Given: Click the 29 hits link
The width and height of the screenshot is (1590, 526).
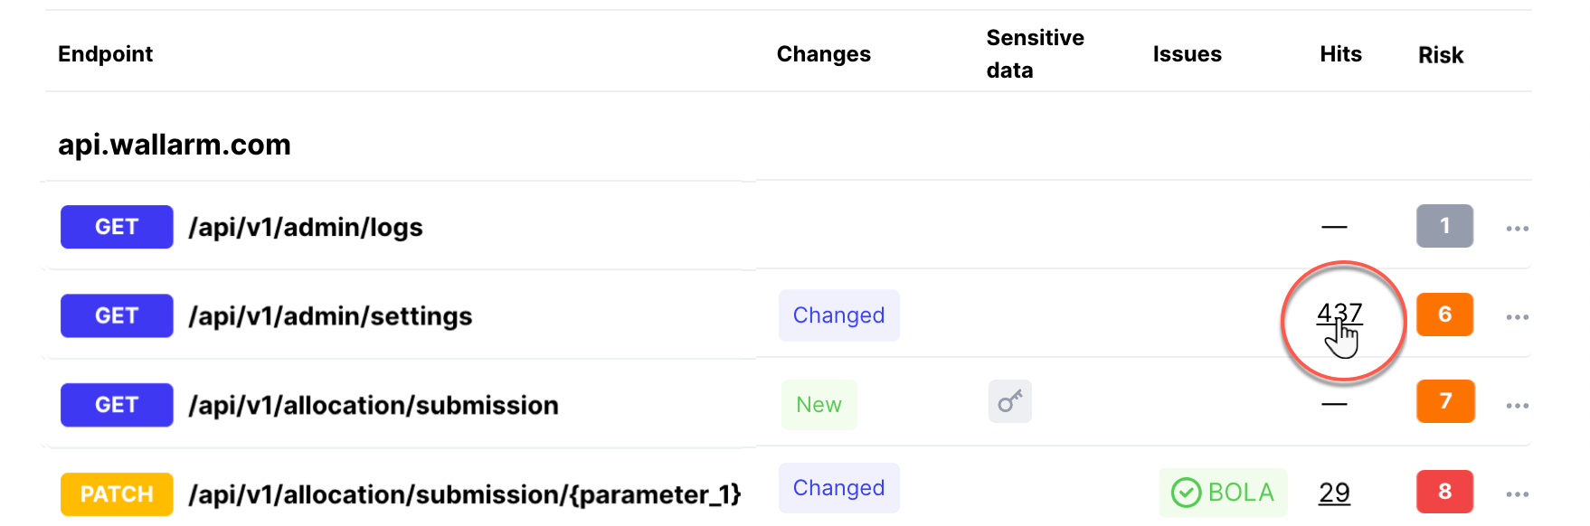Looking at the screenshot, I should (x=1334, y=493).
